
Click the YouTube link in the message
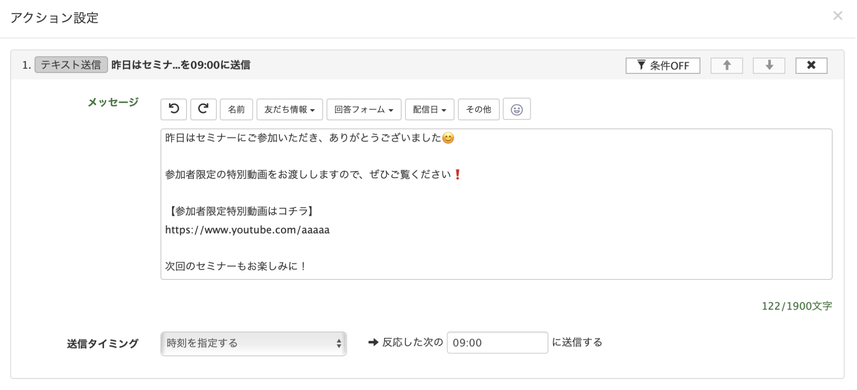(247, 230)
